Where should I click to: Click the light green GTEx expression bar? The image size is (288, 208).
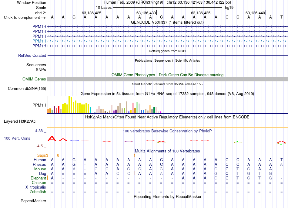(137, 107)
